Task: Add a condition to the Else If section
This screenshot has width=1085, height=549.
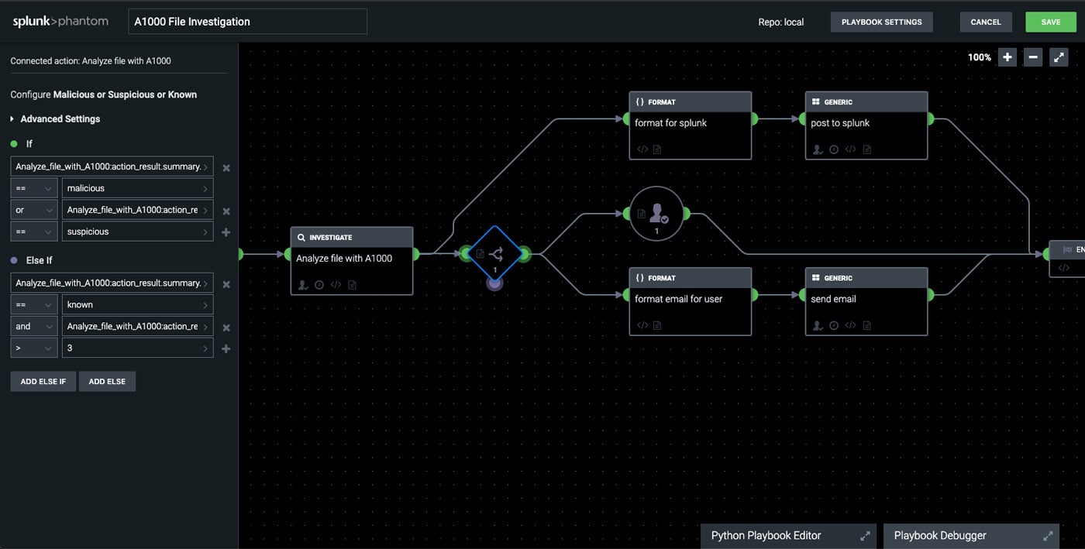Action: click(226, 348)
